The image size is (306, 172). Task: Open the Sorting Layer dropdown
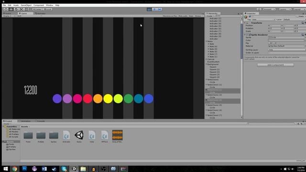[x=287, y=50]
